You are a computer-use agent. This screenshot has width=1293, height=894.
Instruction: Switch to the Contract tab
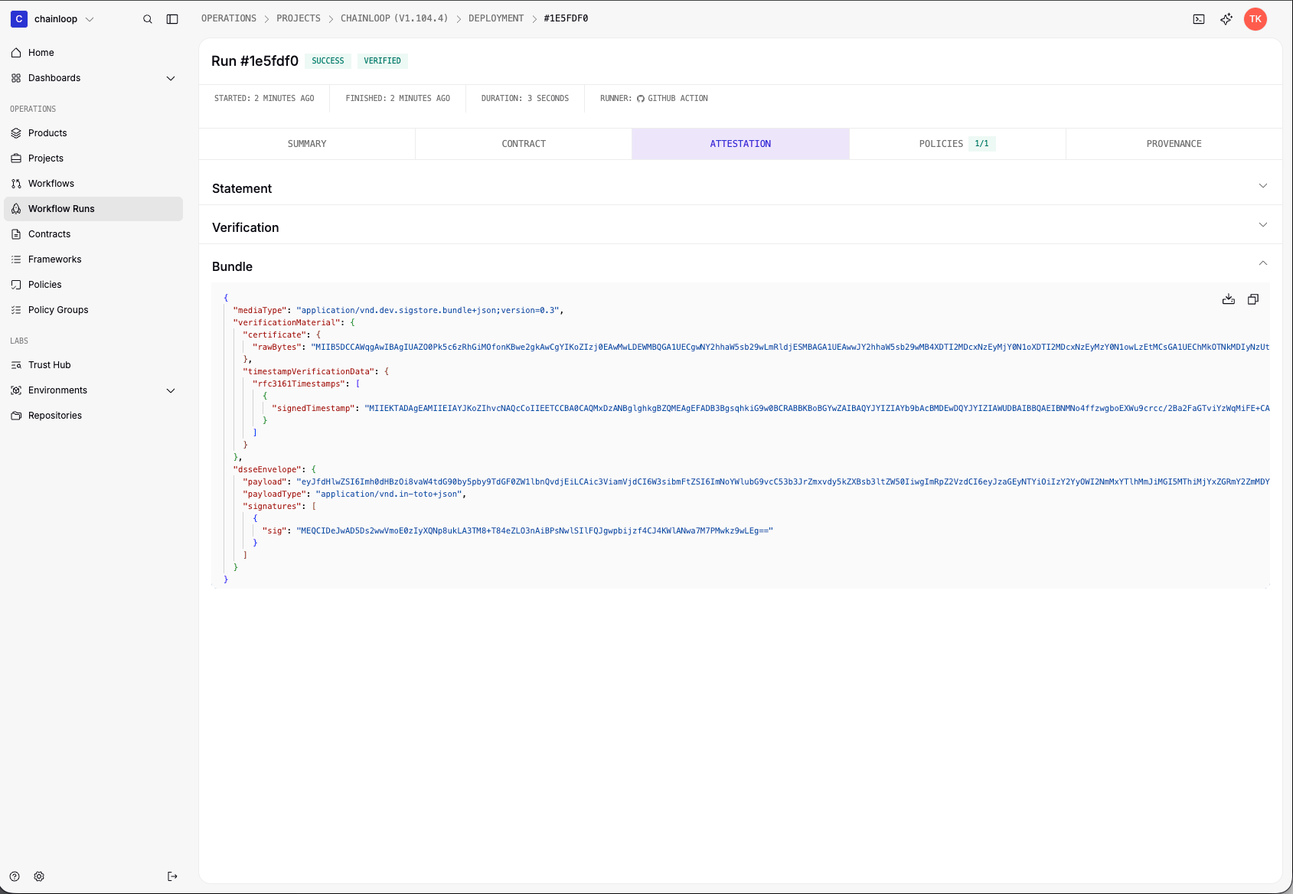tap(524, 144)
